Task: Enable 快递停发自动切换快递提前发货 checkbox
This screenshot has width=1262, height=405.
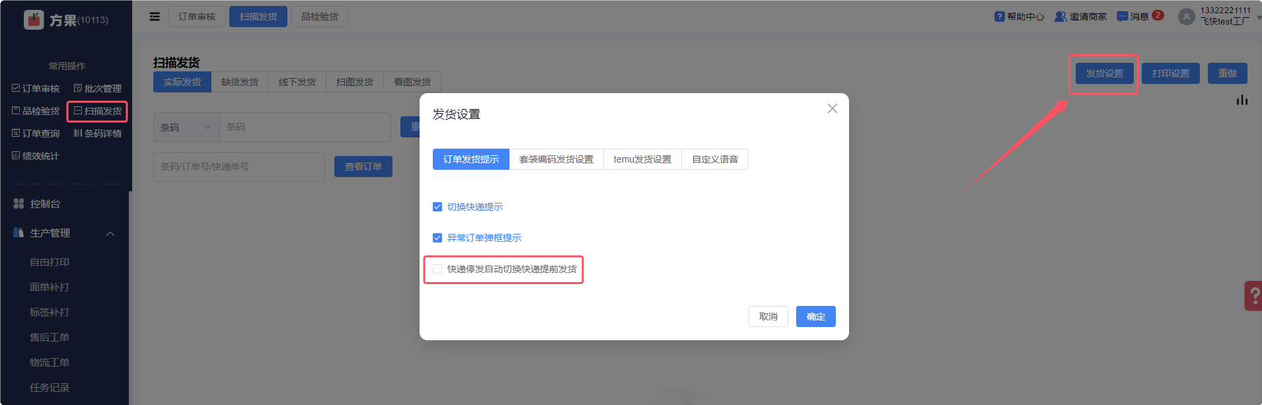Action: point(437,269)
